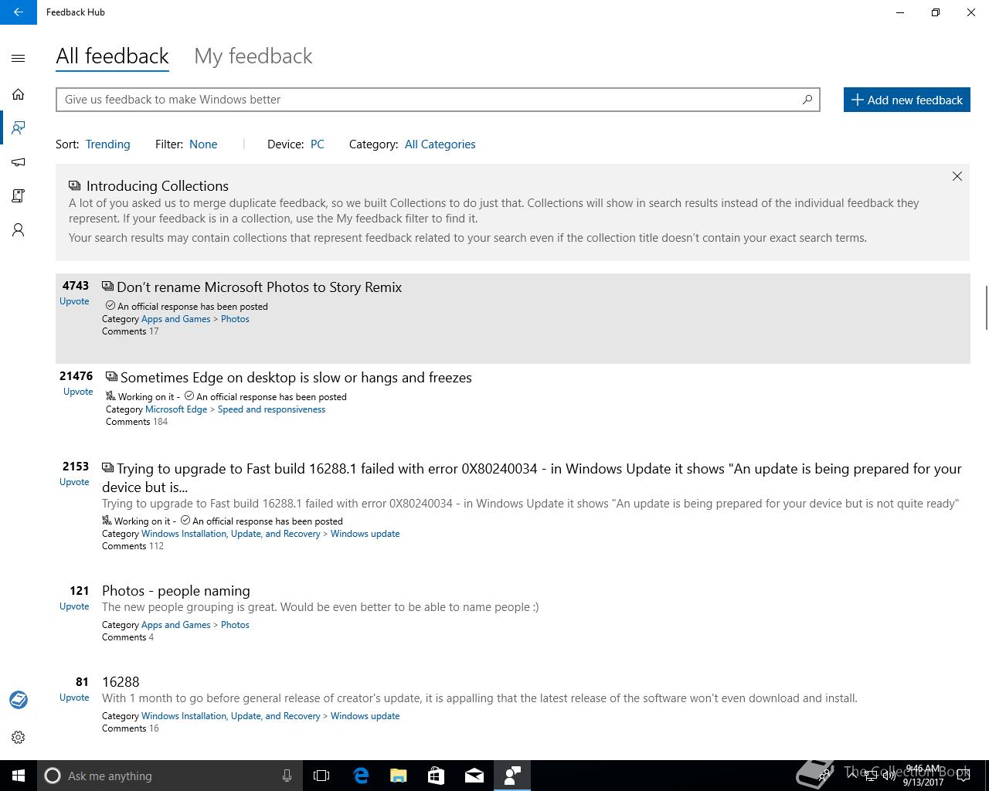989x791 pixels.
Task: Upvote the Fast build 16288.1 feedback
Action: (x=74, y=482)
